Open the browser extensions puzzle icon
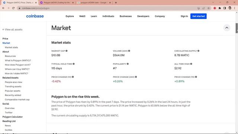 pyautogui.click(x=220, y=8)
